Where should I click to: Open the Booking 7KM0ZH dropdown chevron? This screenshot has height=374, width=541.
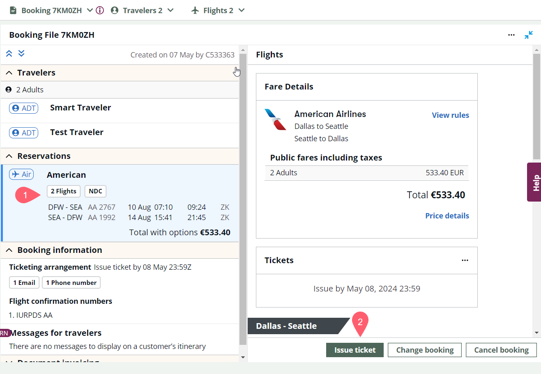pos(90,10)
